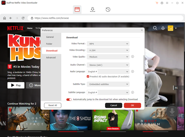Click the floating round download button

point(172,112)
